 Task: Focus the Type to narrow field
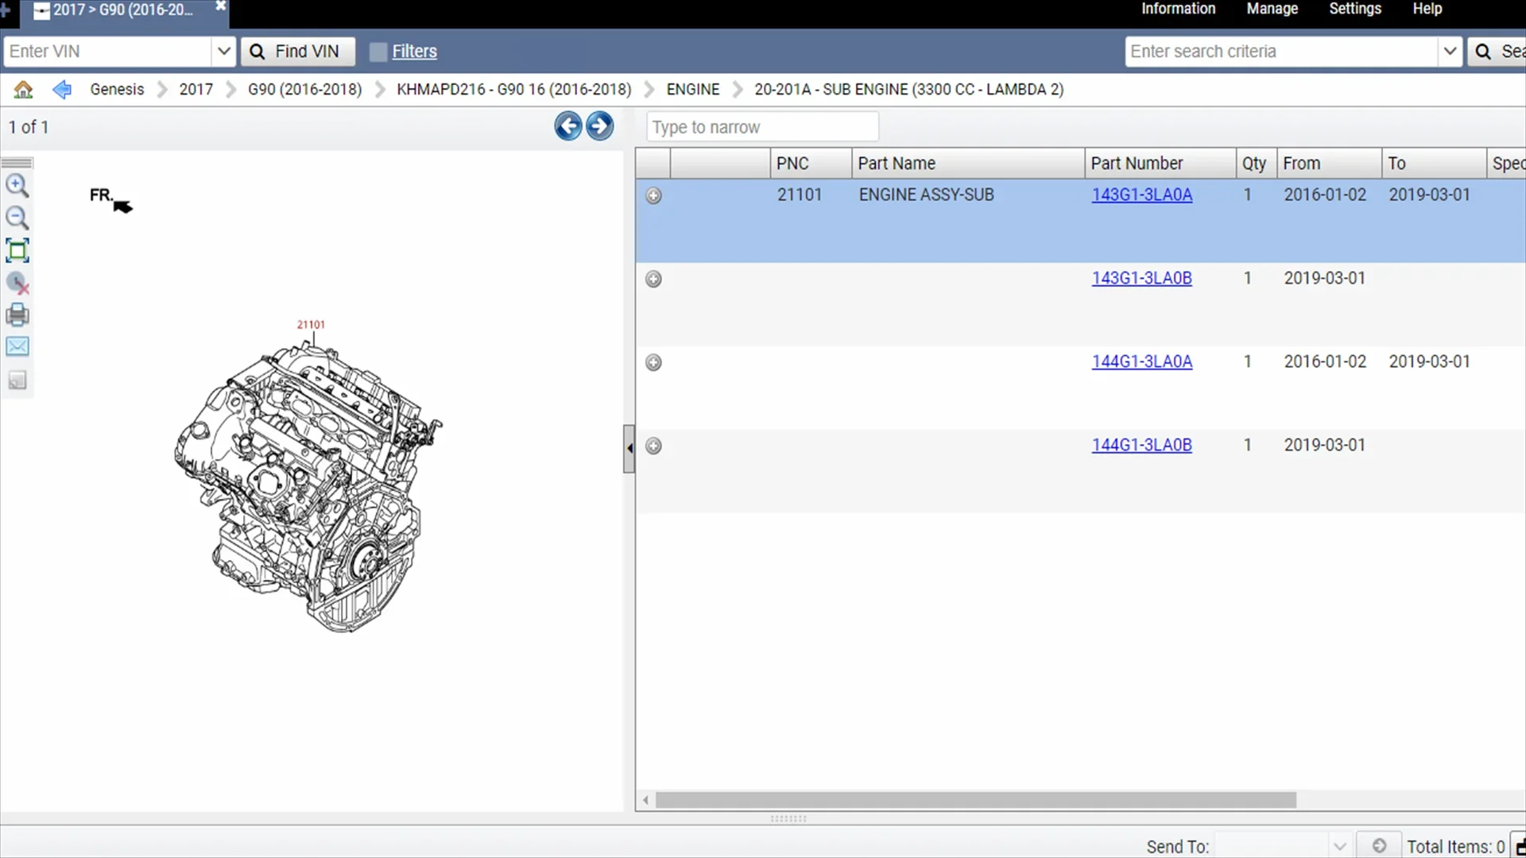point(762,127)
